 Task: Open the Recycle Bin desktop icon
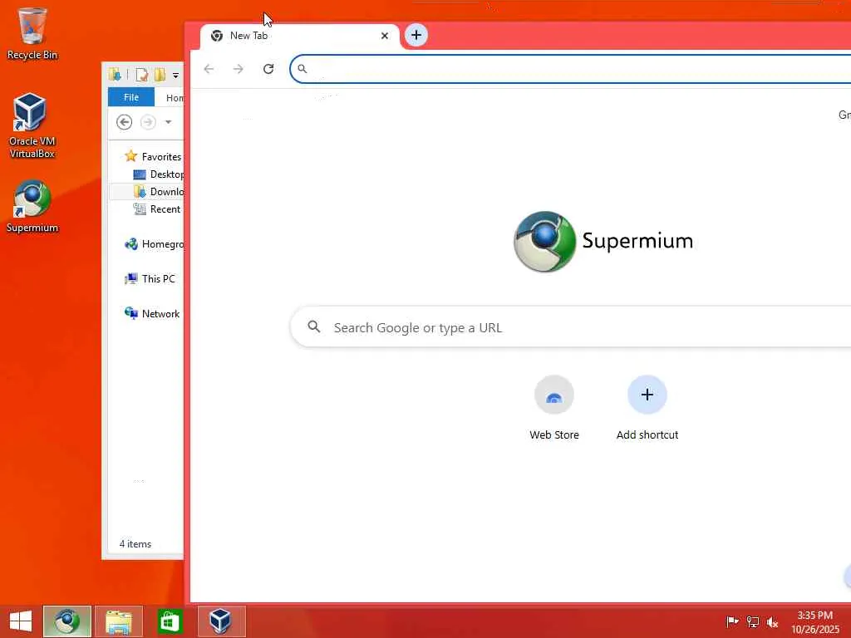tap(32, 33)
